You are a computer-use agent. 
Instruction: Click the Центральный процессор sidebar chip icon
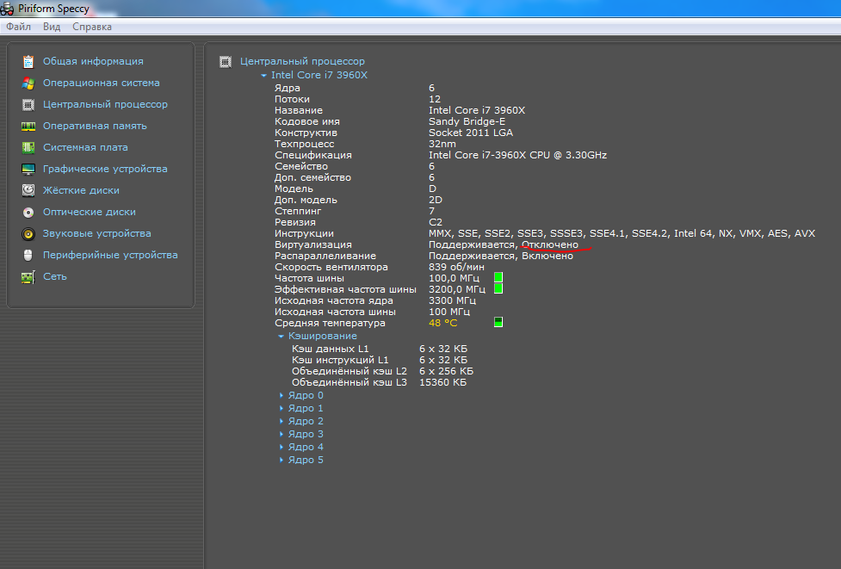click(28, 104)
